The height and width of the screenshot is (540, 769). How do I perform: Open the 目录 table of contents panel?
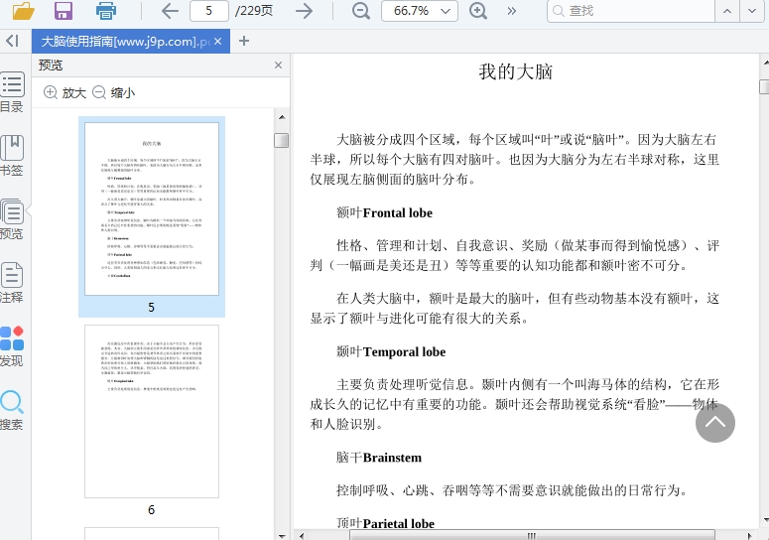point(12,92)
